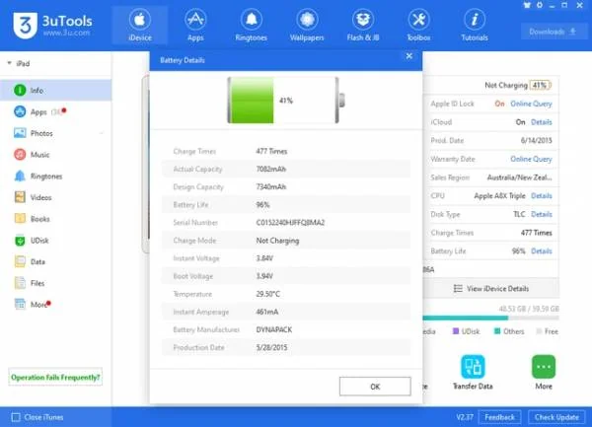This screenshot has width=592, height=427.
Task: Open the Apps tab in top toolbar
Action: point(195,25)
